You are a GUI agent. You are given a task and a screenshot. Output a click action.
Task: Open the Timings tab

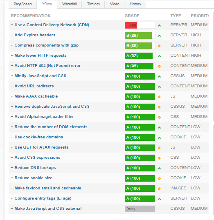point(93,4)
